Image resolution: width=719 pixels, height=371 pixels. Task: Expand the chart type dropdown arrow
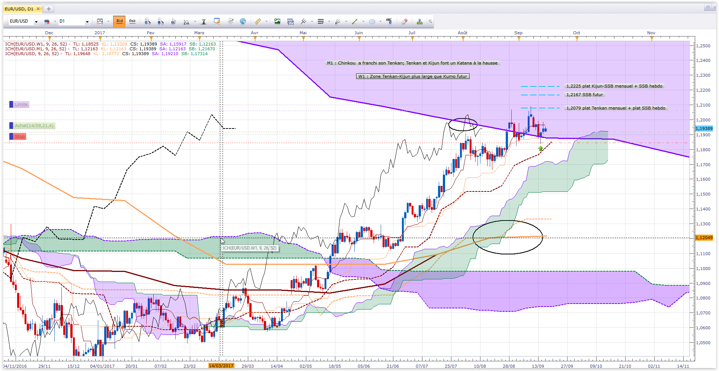108,22
